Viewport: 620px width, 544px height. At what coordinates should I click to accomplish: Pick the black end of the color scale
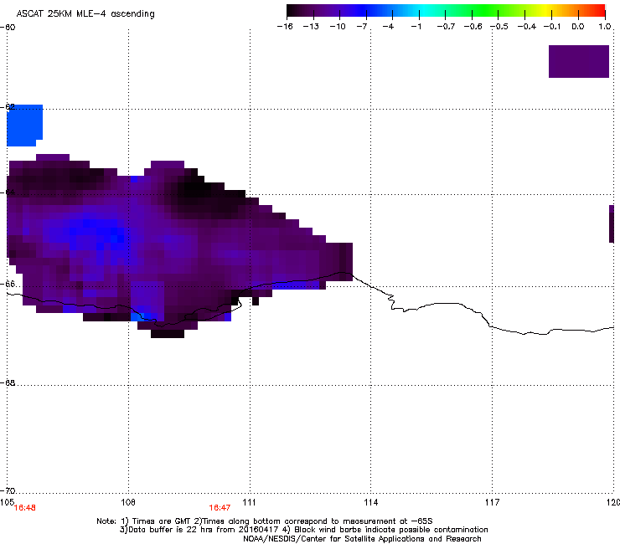(292, 10)
